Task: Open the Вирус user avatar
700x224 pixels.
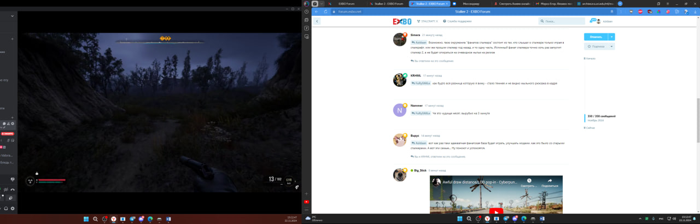Action: 399,140
